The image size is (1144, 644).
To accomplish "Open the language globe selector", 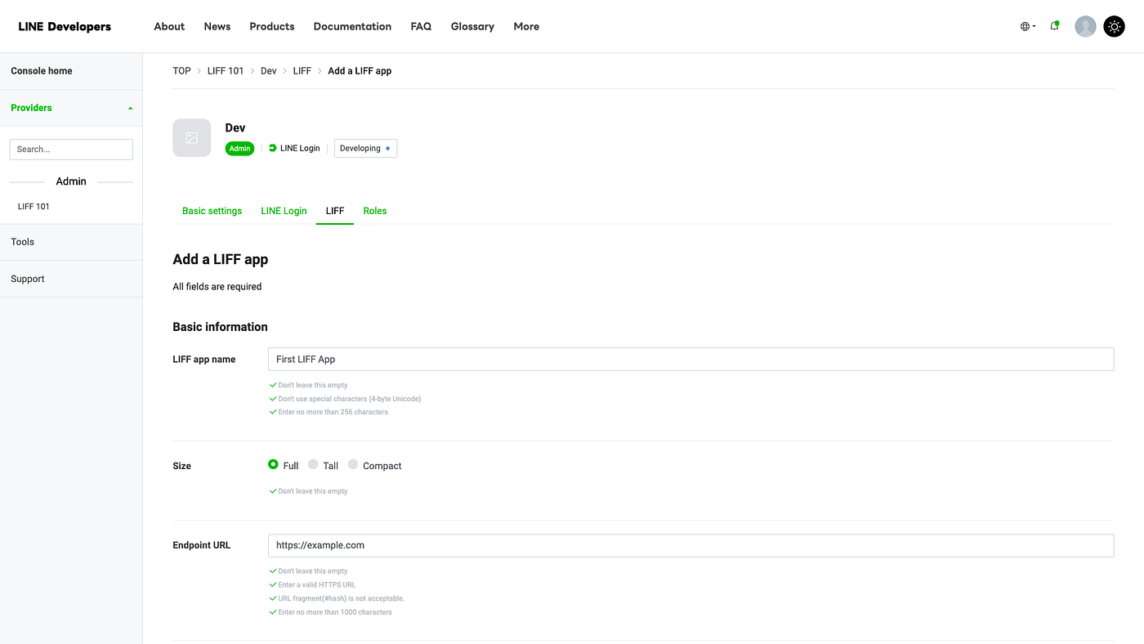I will (1027, 26).
